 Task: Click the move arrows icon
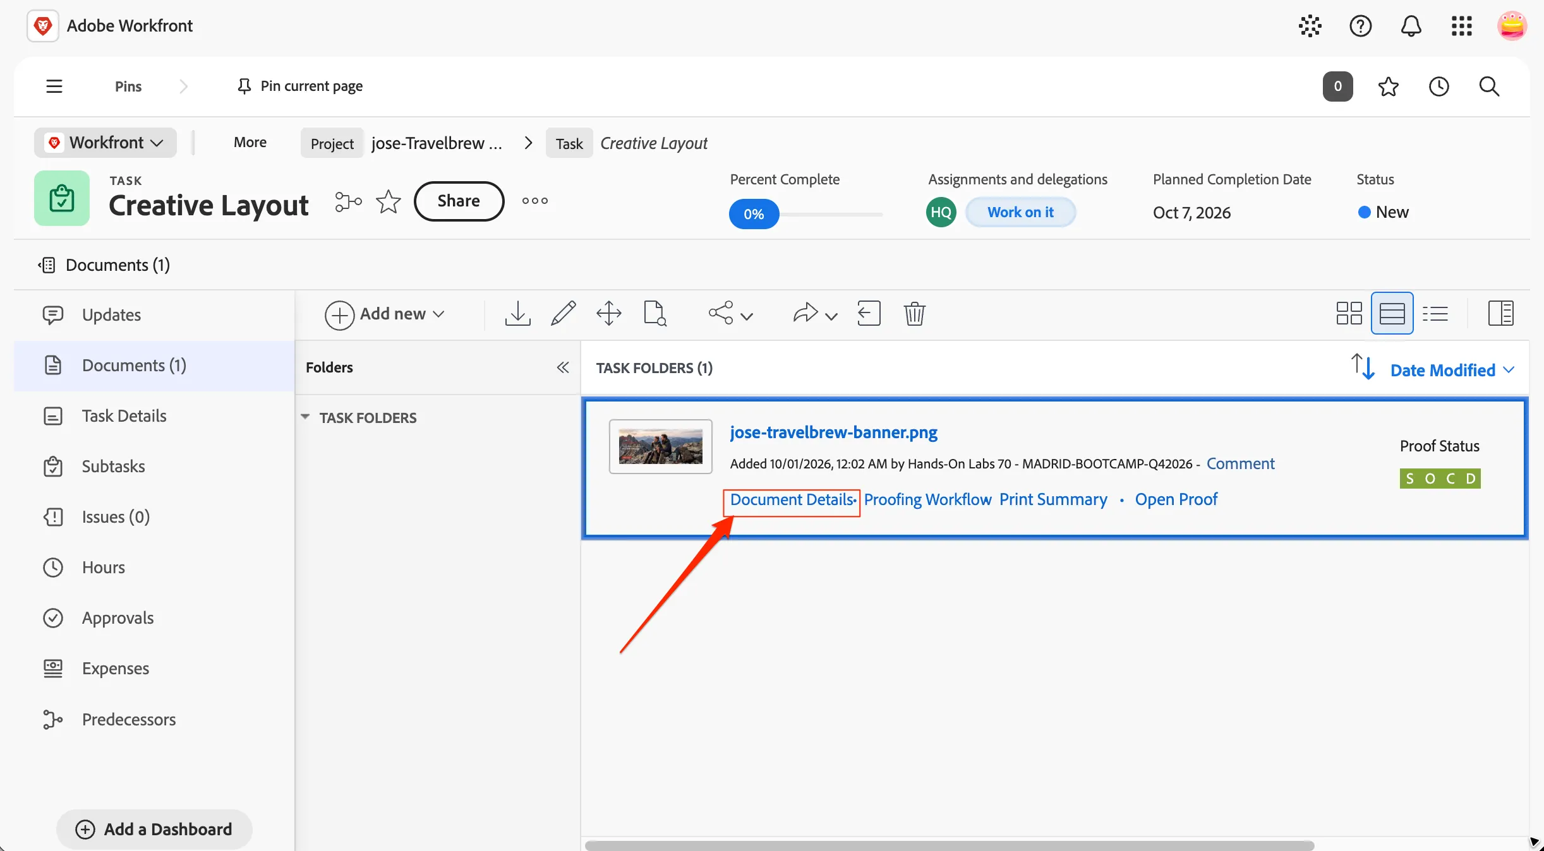click(x=608, y=314)
